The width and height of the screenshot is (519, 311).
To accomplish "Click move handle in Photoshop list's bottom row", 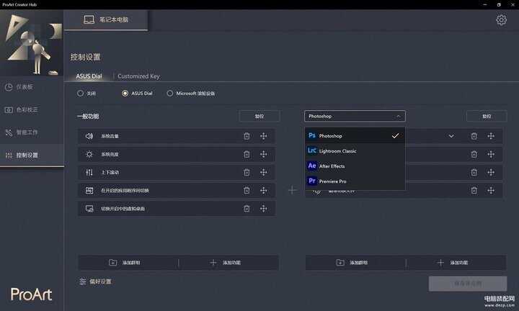I will [491, 190].
